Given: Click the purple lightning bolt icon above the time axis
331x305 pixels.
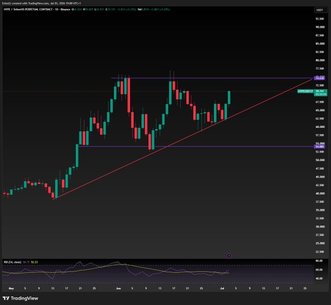Looking at the screenshot, I should click(229, 256).
